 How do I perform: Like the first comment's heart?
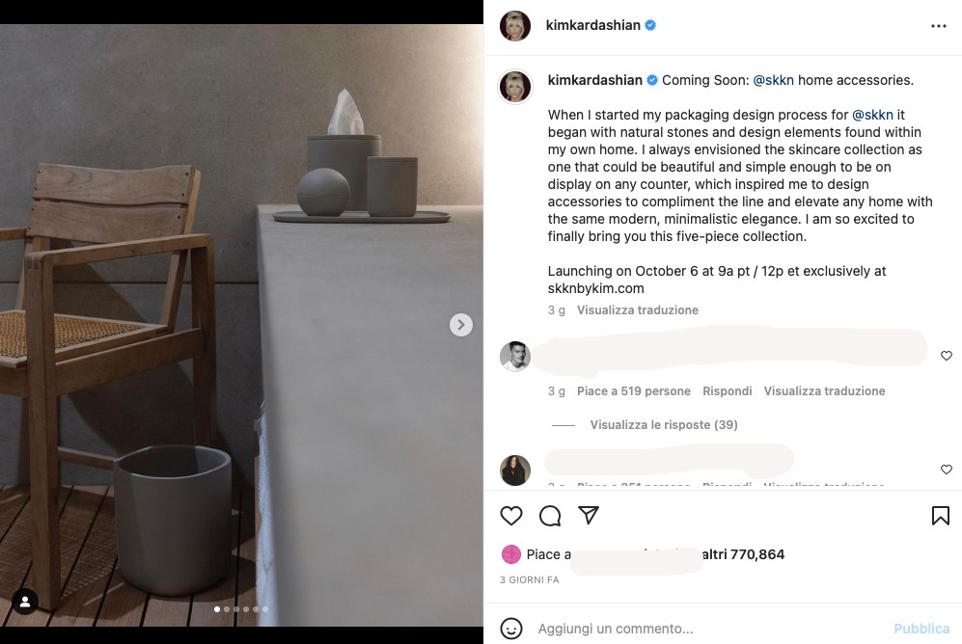[x=946, y=356]
